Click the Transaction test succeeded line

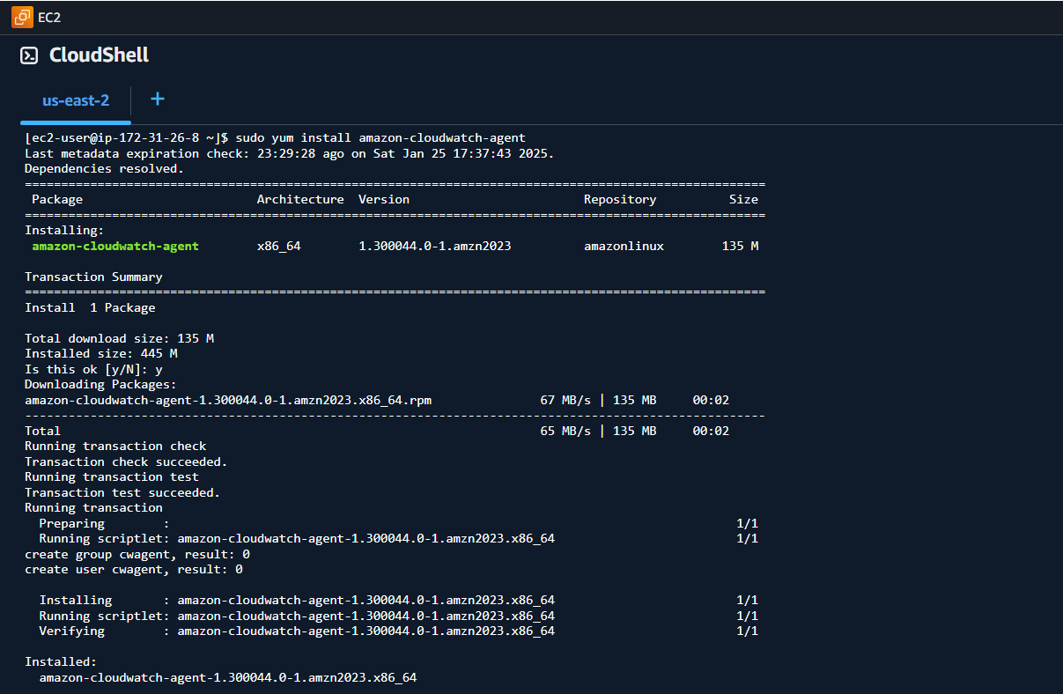tap(122, 492)
